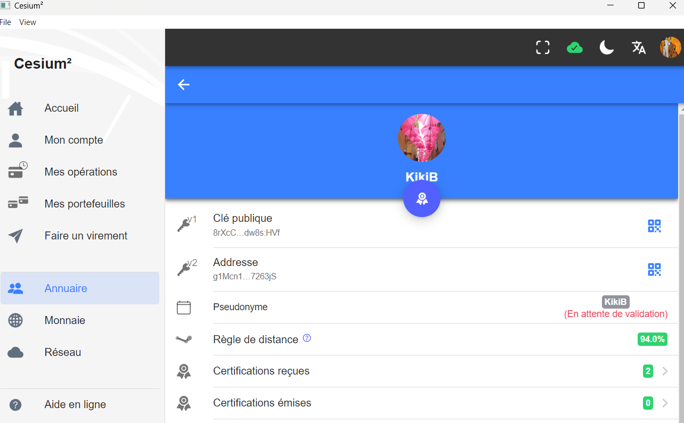Show QR code for Clé publique
Viewport: 684px width, 423px height.
click(x=654, y=226)
